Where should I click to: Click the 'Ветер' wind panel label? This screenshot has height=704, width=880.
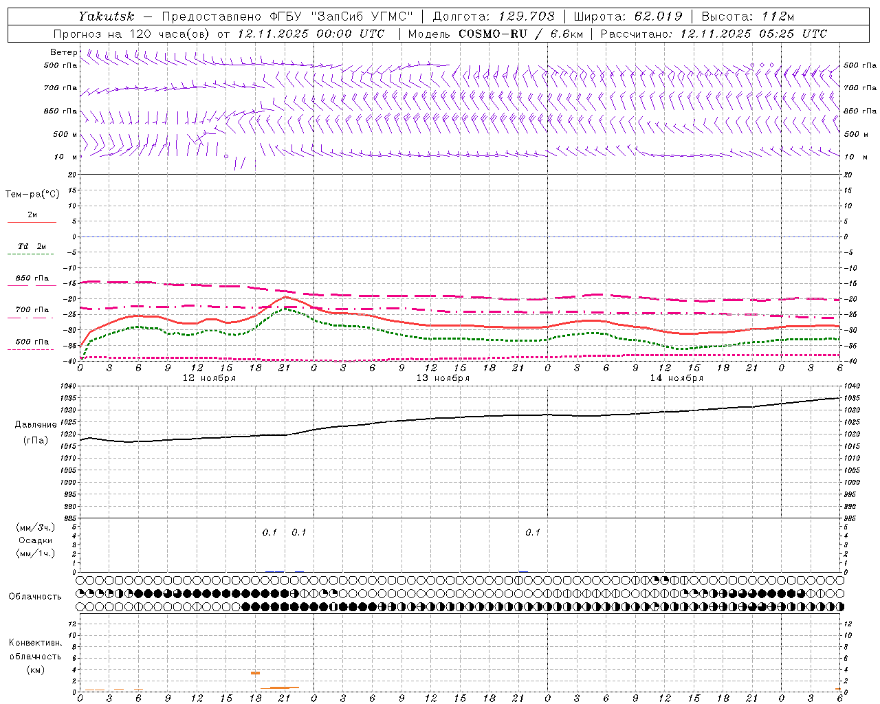coord(64,52)
